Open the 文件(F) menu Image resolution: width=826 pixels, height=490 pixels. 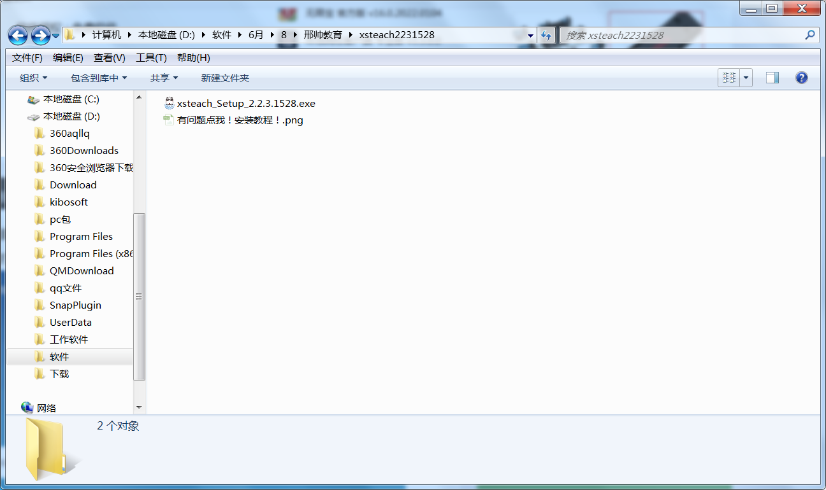click(27, 57)
